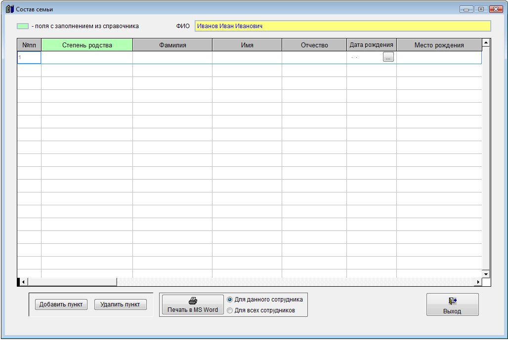Click the Степень родства column header
Viewport: 508px width, 340px height.
[x=87, y=45]
